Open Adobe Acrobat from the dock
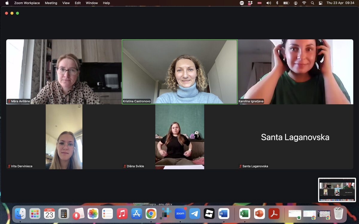The width and height of the screenshot is (359, 224). pos(274,214)
